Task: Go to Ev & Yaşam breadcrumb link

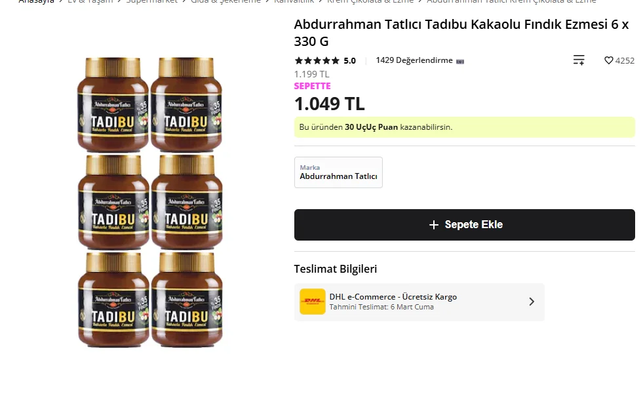Action: [90, 2]
